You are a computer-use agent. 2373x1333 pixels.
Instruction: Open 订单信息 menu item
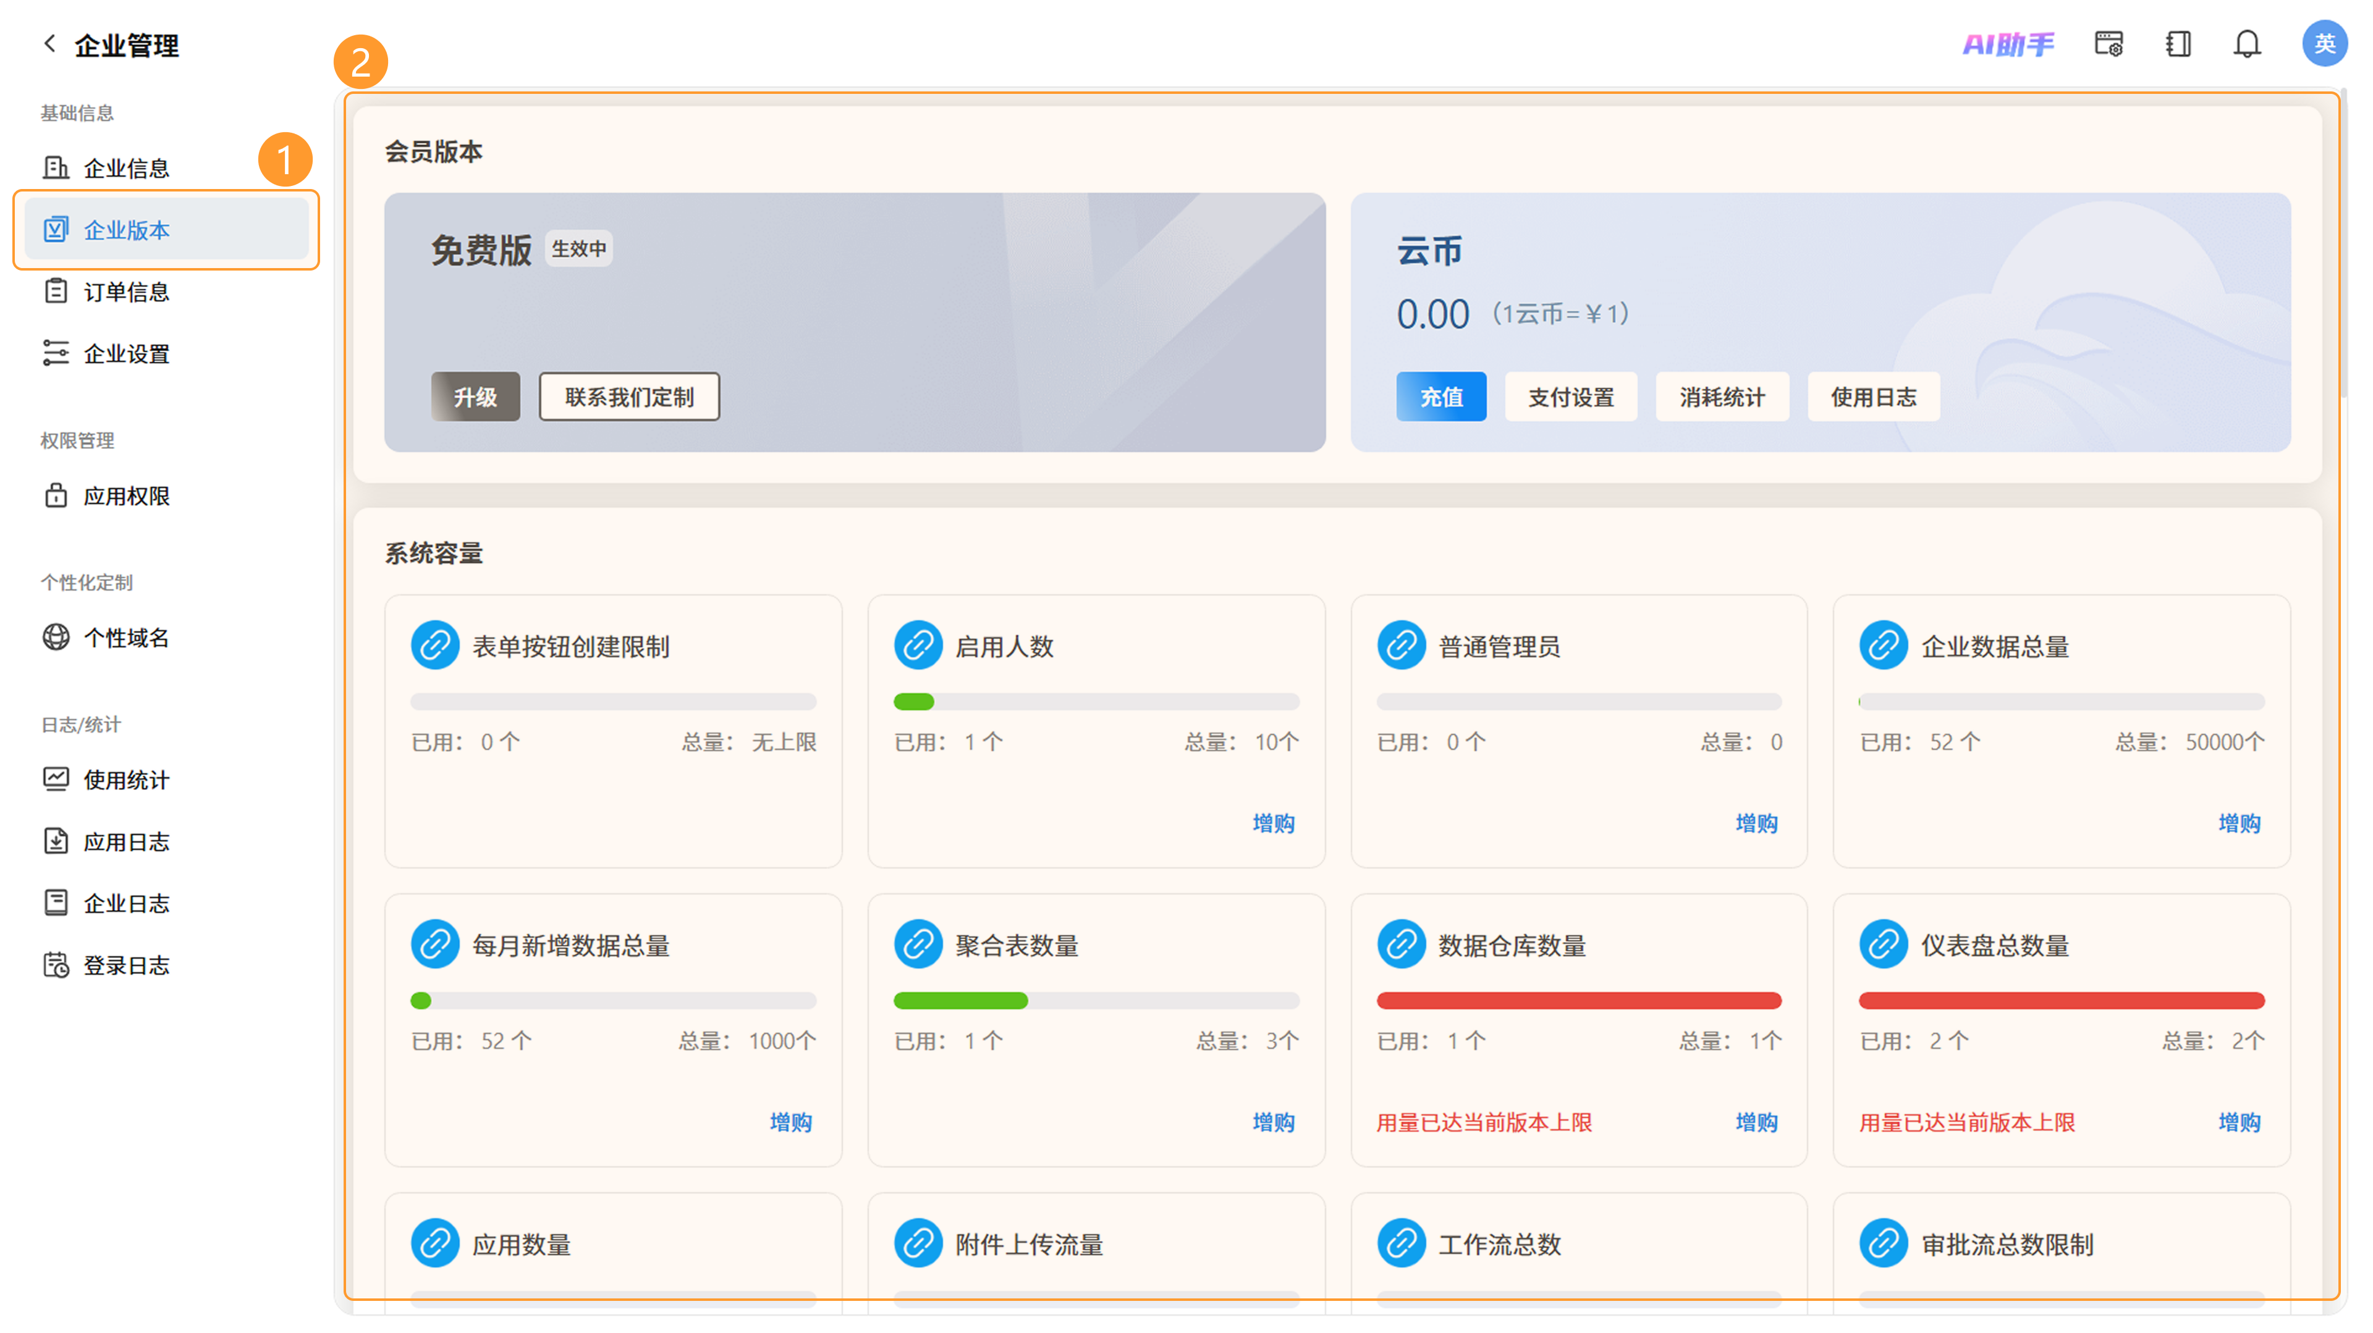[166, 291]
